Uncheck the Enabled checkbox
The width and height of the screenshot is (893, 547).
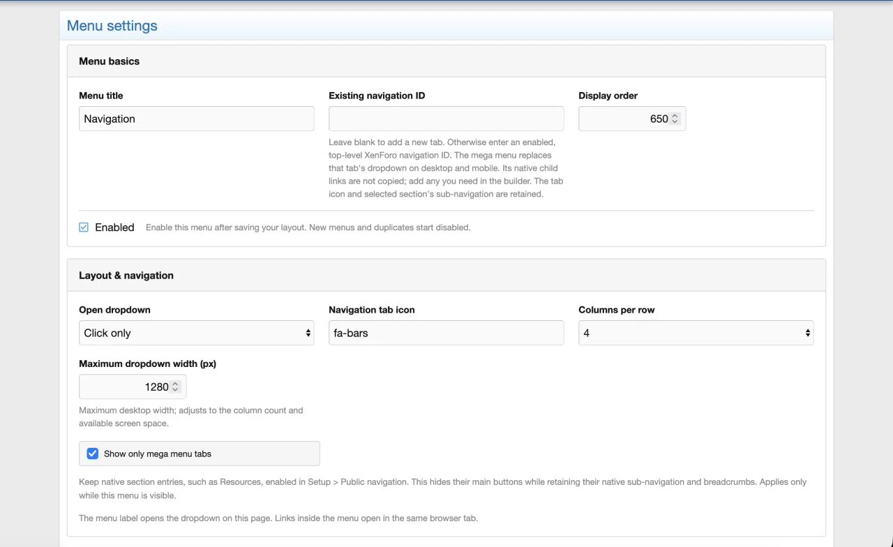point(84,227)
